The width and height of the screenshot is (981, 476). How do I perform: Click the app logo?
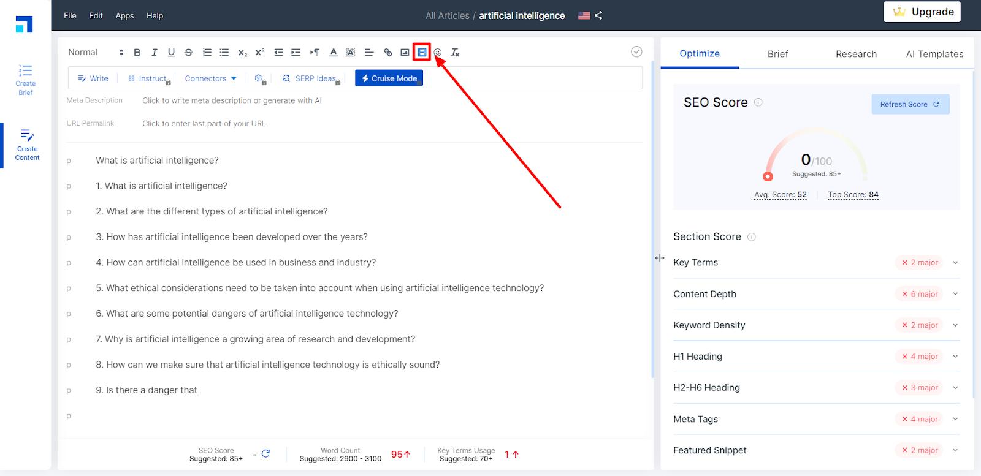click(x=24, y=24)
